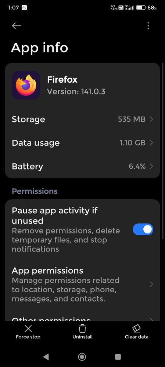Tap the battery indicator in status bar
The width and height of the screenshot is (165, 367).
click(x=141, y=8)
